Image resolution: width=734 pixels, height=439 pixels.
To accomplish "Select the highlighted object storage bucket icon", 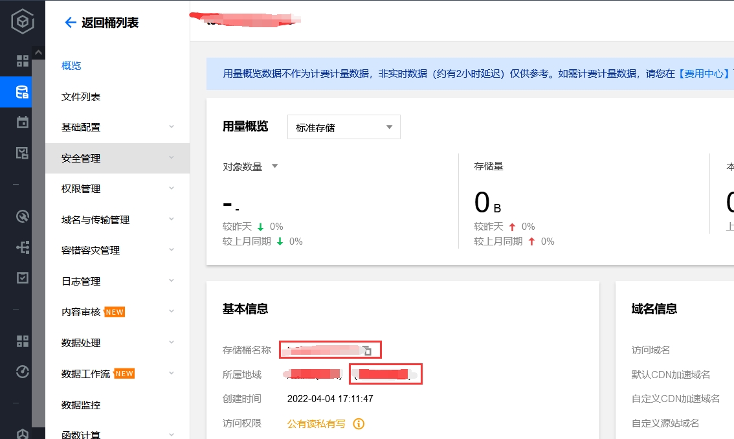I will click(22, 92).
